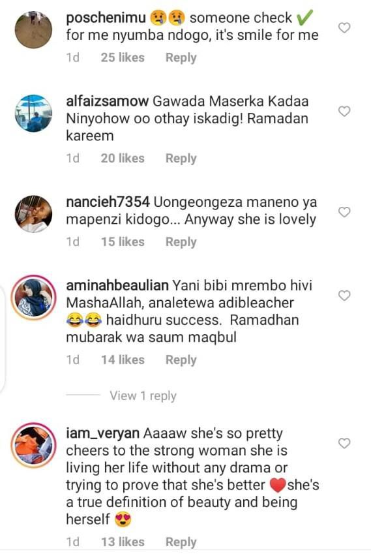Like poschenimu's comment with the heart icon
The width and height of the screenshot is (371, 554).
coord(344,27)
